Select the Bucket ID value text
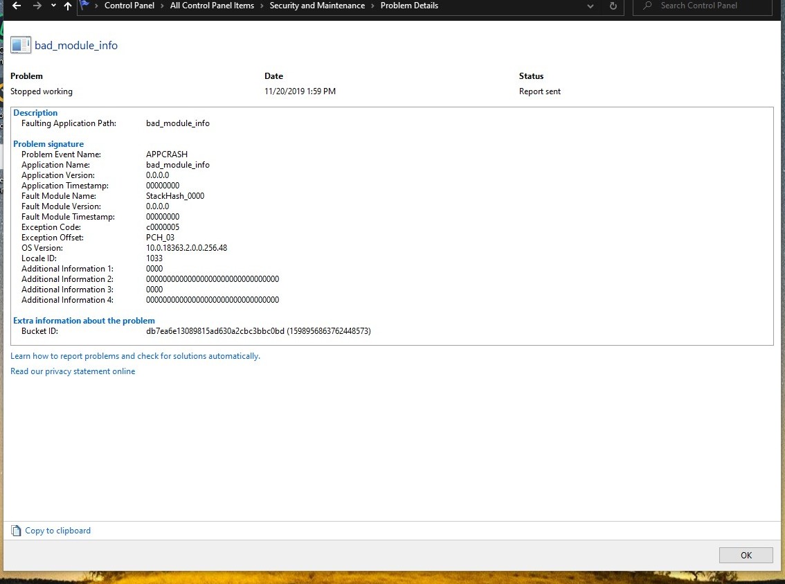 coord(258,331)
